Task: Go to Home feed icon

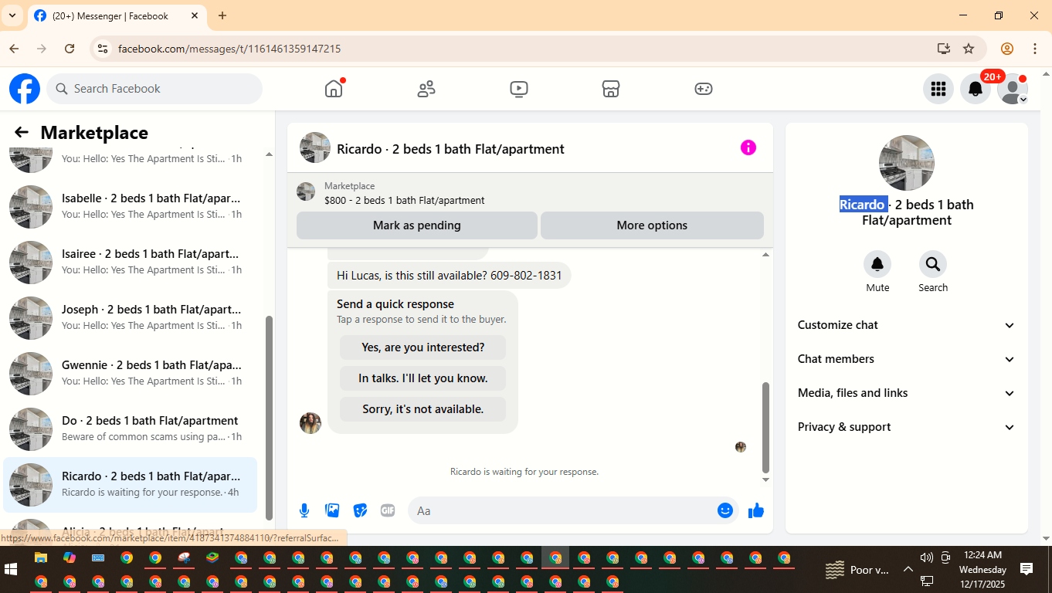Action: 334,89
